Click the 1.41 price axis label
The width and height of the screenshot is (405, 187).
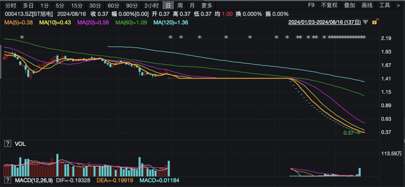tap(386, 79)
